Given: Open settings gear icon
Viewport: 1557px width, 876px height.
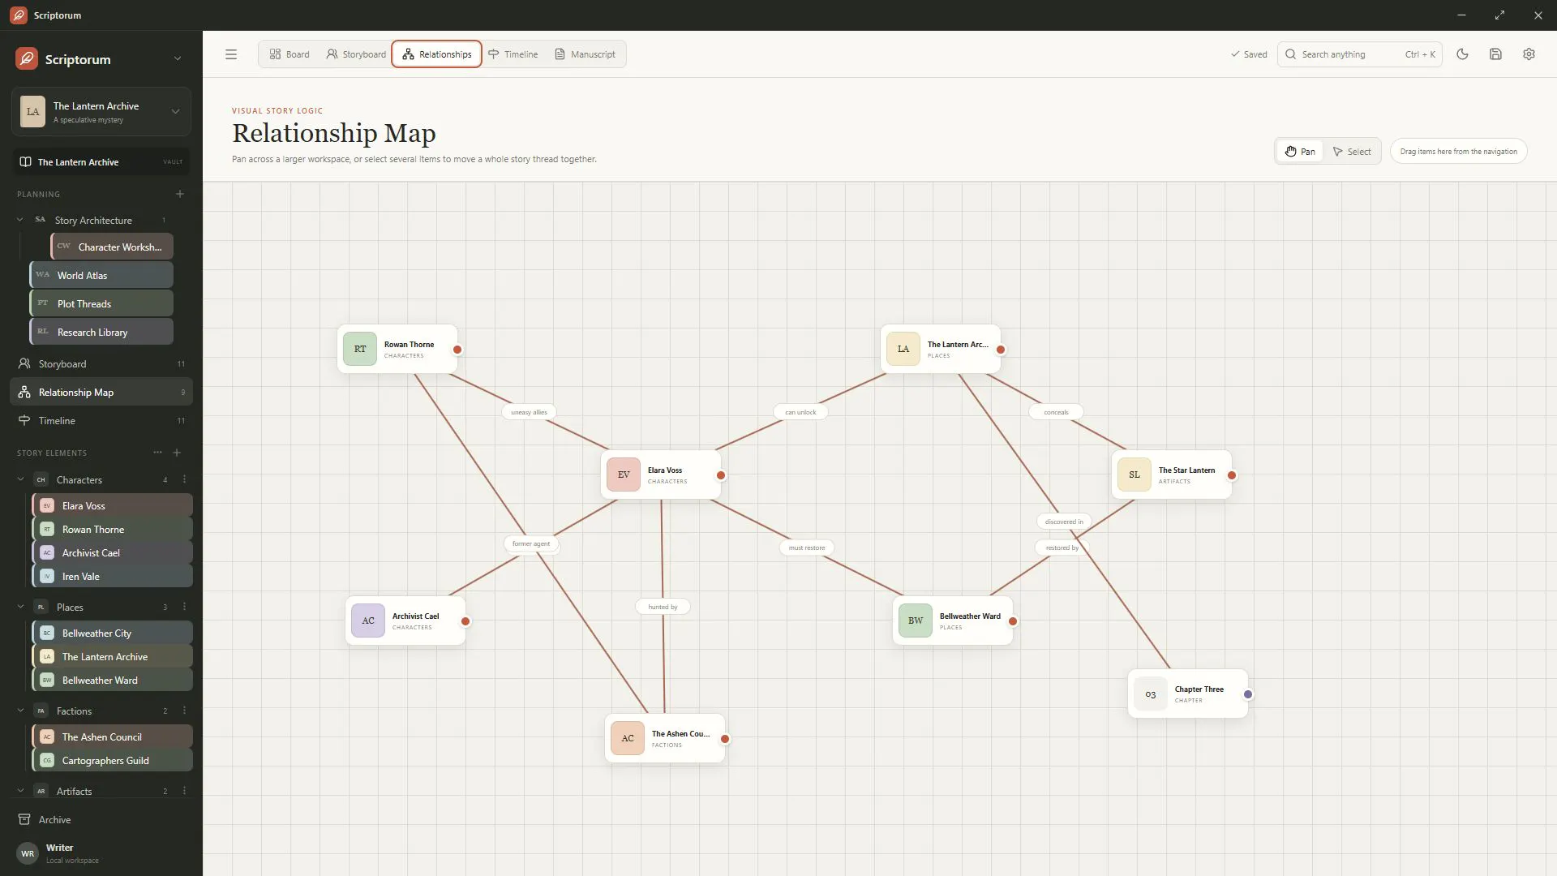Looking at the screenshot, I should pyautogui.click(x=1529, y=54).
